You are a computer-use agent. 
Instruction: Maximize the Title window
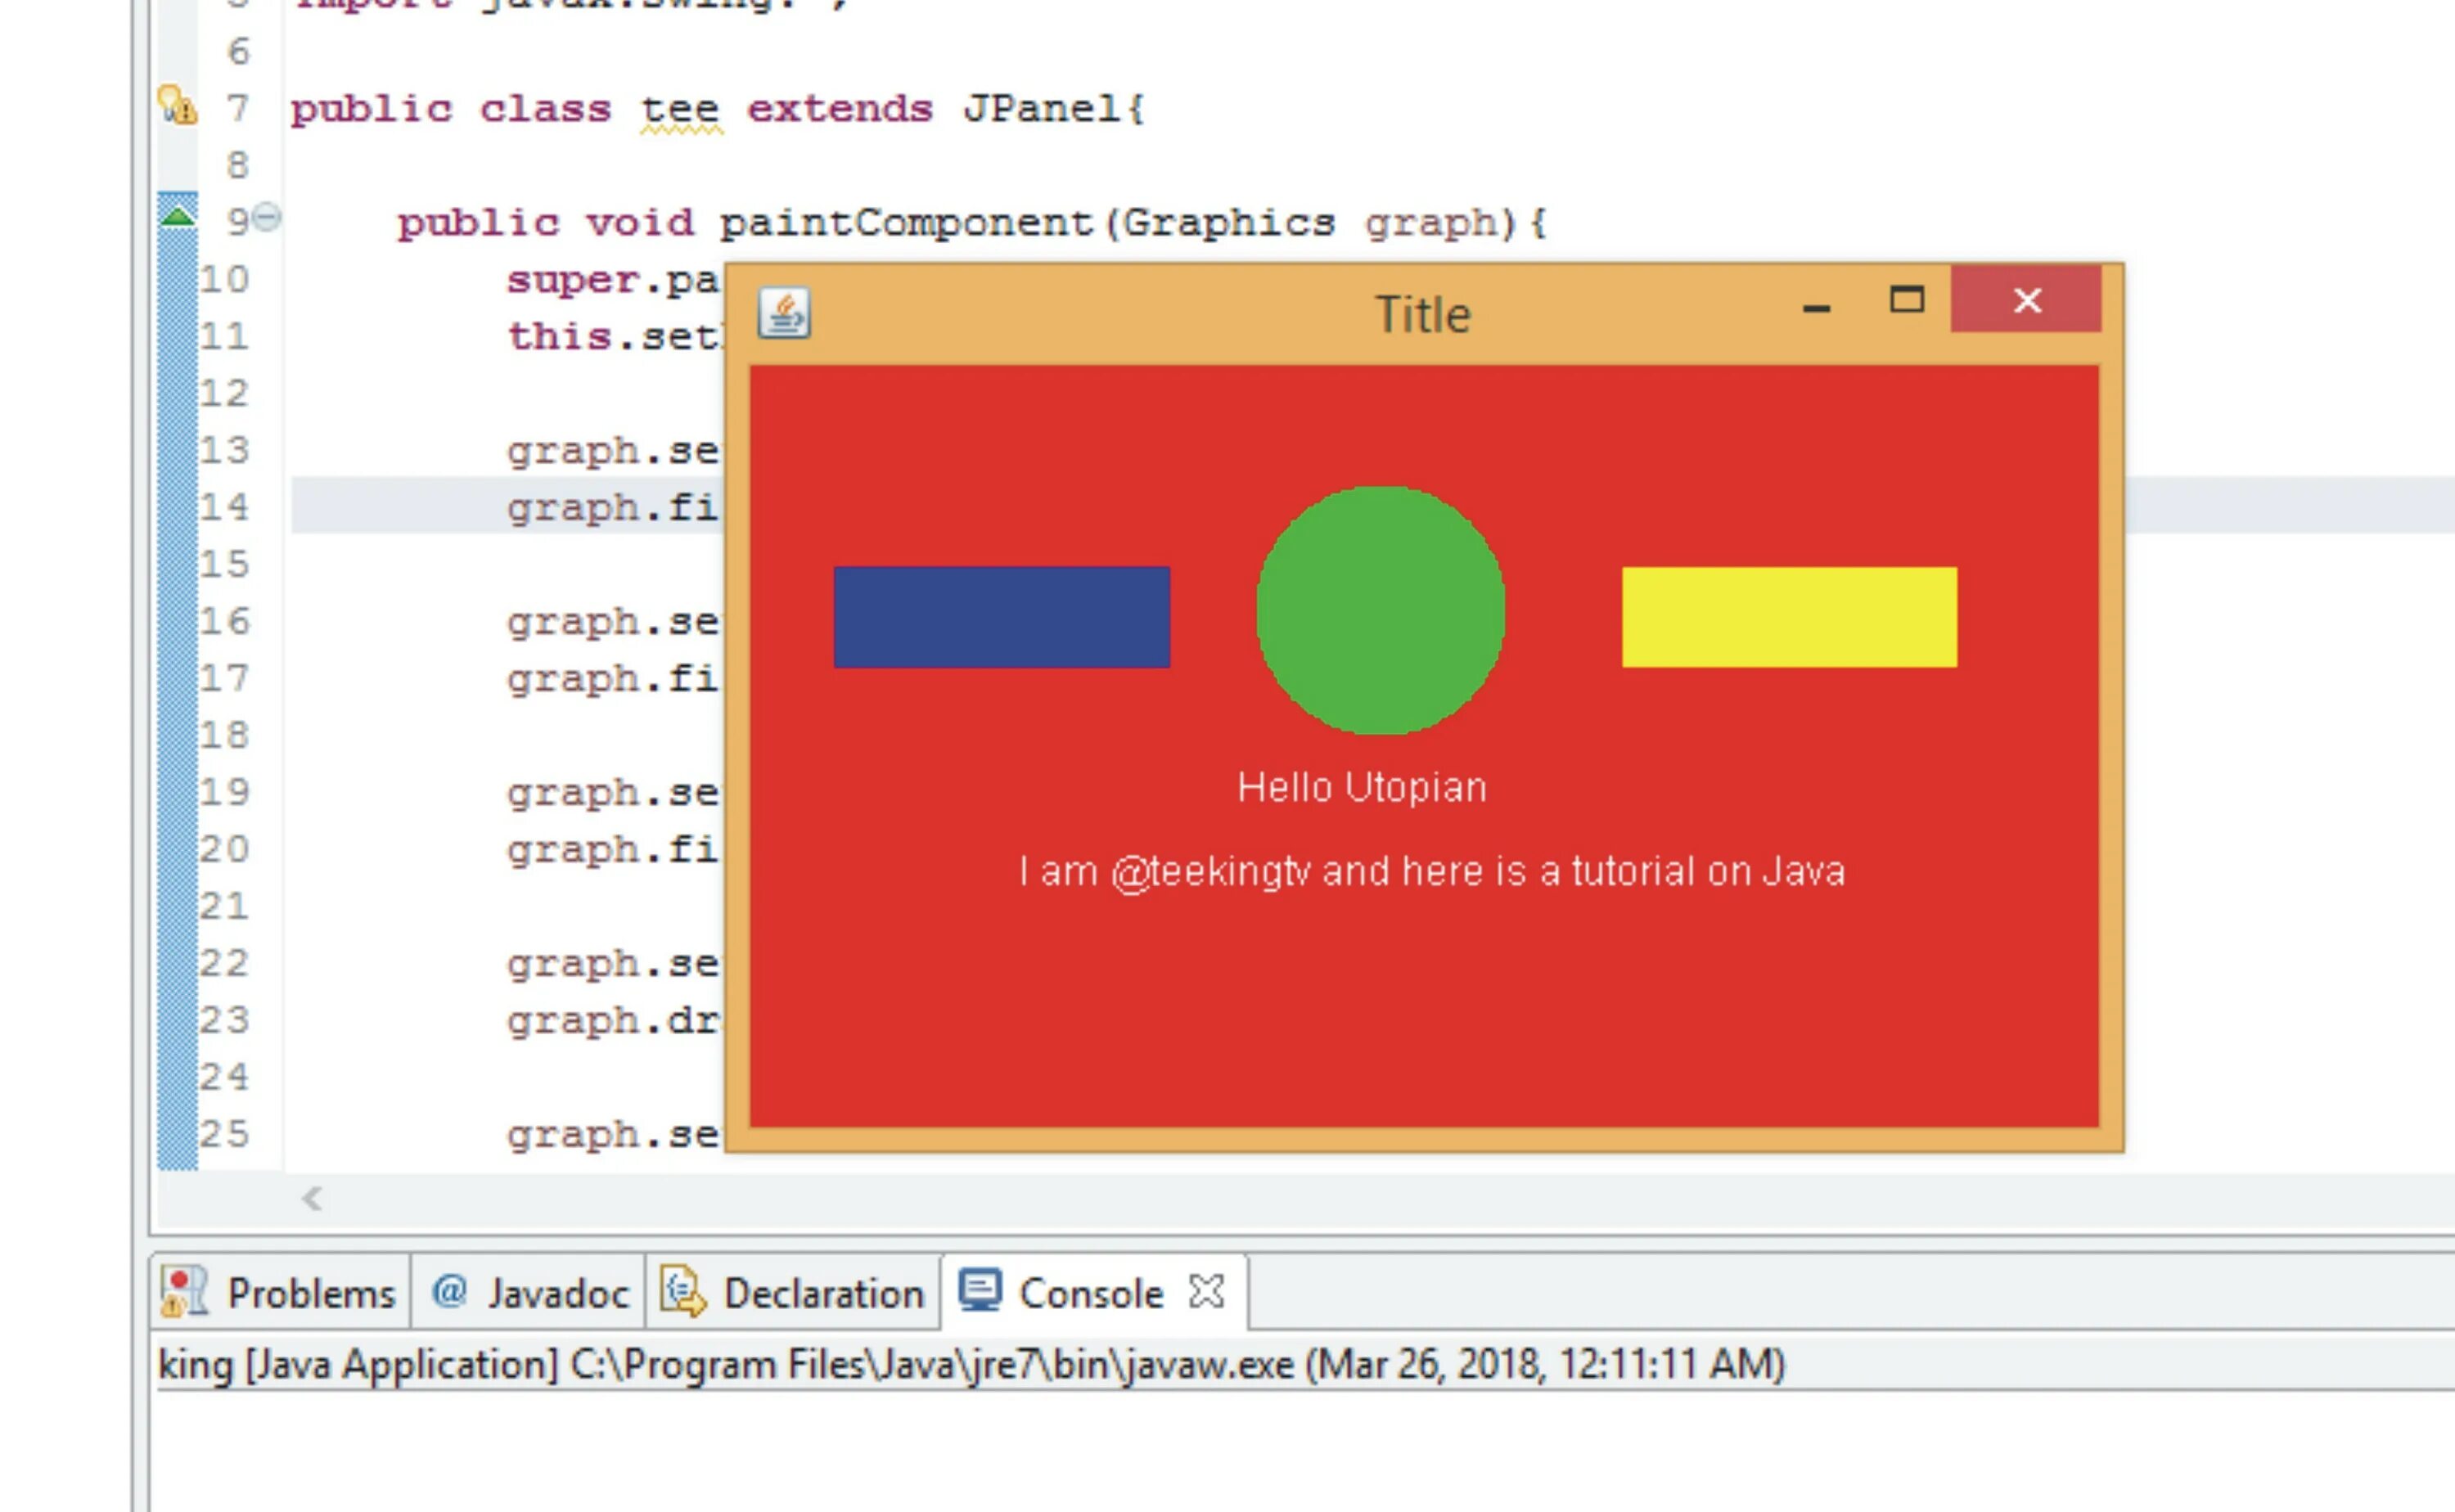1906,300
